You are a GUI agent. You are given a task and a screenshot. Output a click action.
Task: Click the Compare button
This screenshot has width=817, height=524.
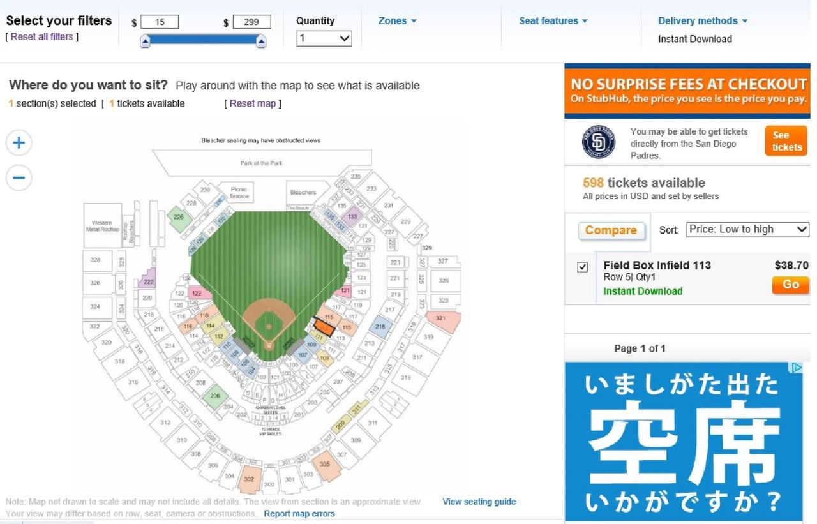click(611, 230)
